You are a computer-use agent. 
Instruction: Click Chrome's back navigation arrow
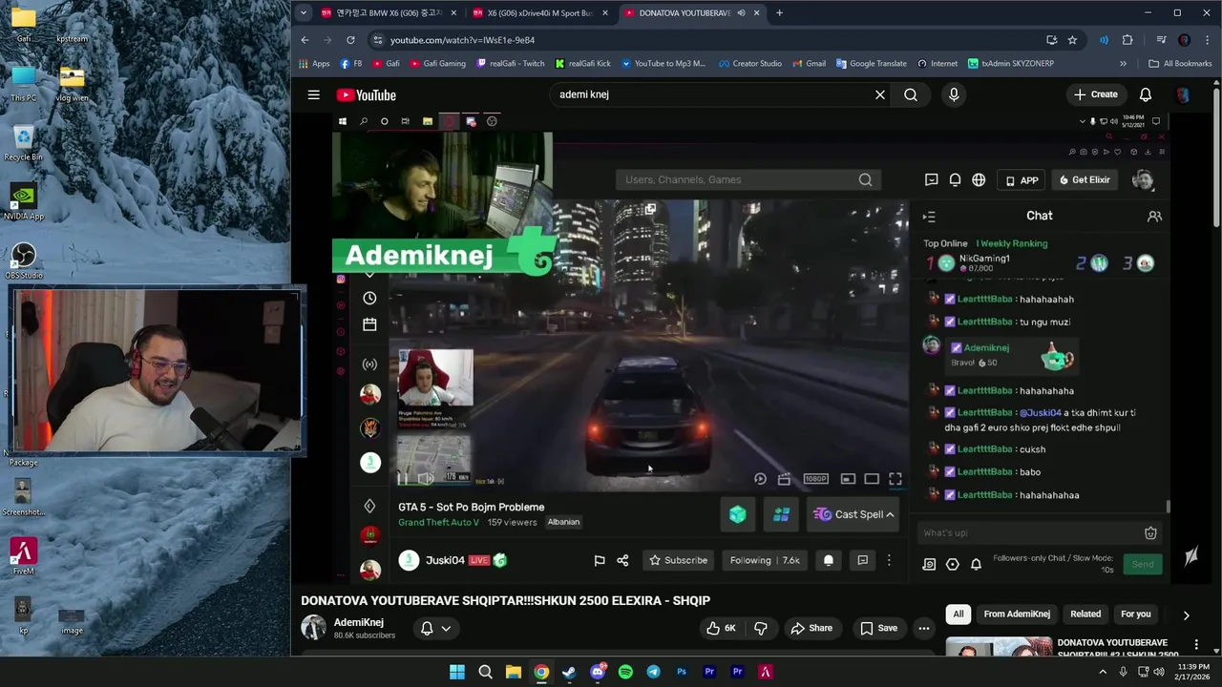point(305,40)
